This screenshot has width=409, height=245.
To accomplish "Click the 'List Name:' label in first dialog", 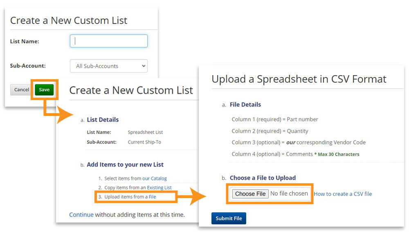I will [x=25, y=41].
